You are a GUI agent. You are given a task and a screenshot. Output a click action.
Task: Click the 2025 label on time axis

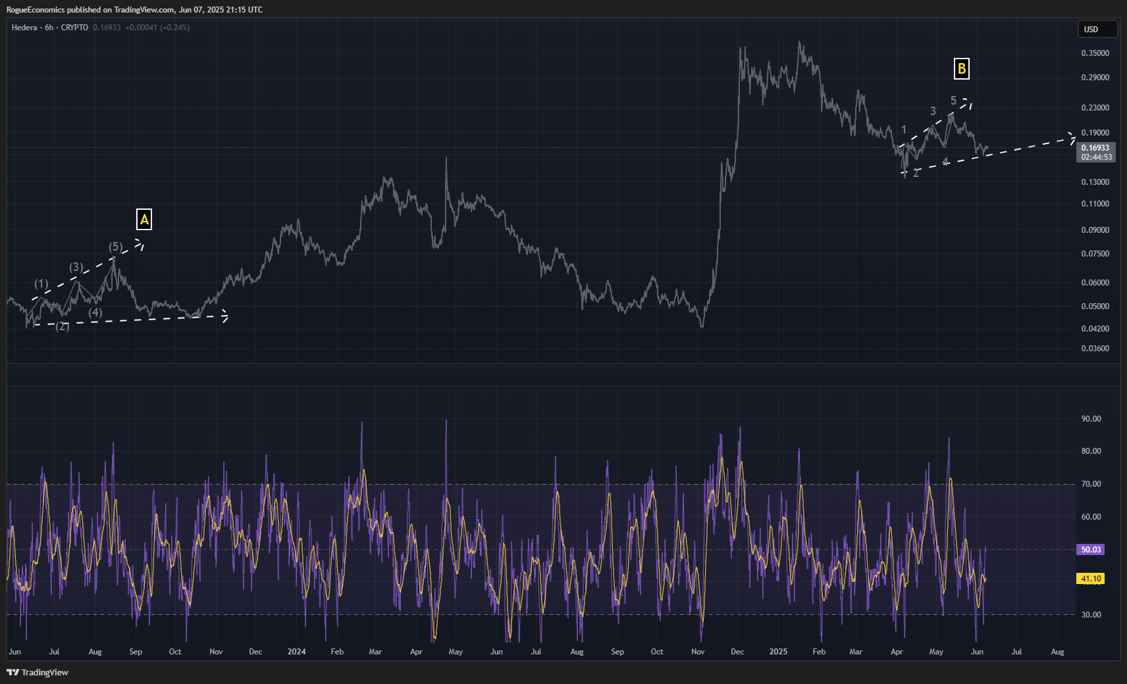[778, 652]
